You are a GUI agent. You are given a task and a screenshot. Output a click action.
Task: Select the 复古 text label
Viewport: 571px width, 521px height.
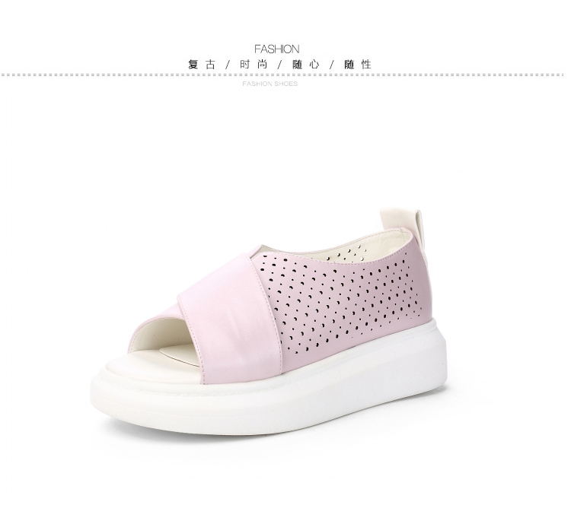coord(202,65)
